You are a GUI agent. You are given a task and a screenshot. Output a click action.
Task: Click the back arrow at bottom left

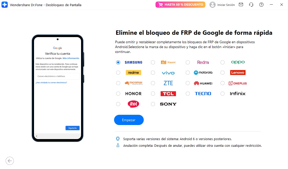pos(10,161)
